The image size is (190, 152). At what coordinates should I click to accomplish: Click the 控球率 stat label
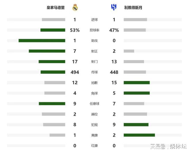(94, 30)
